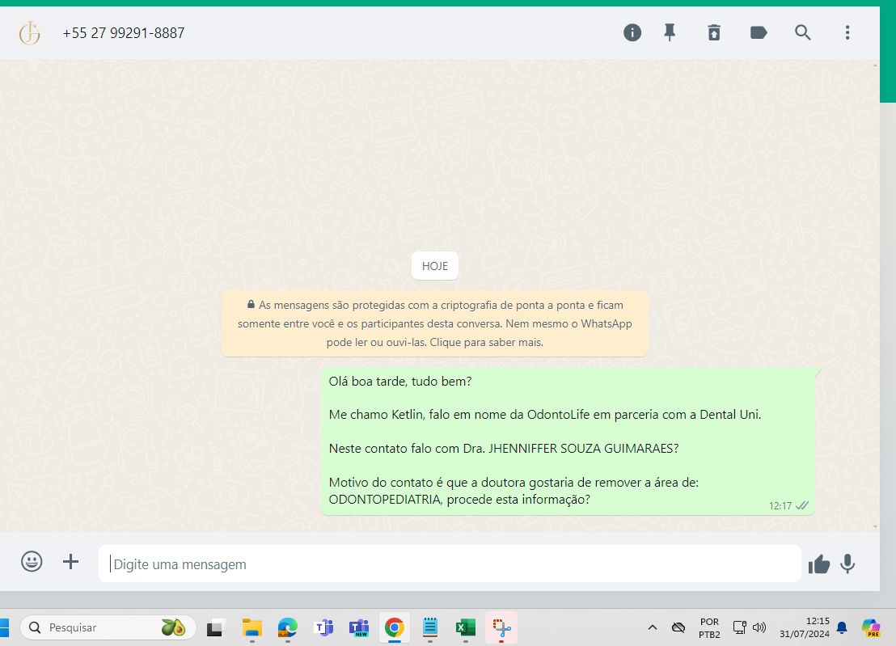This screenshot has width=896, height=646.
Task: Open the attachment plus menu
Action: [71, 561]
